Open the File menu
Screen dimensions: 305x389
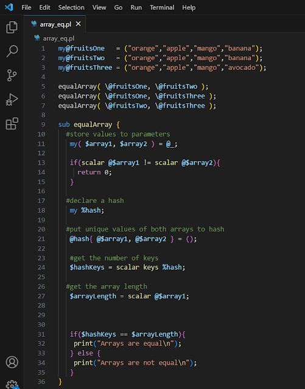click(x=26, y=7)
